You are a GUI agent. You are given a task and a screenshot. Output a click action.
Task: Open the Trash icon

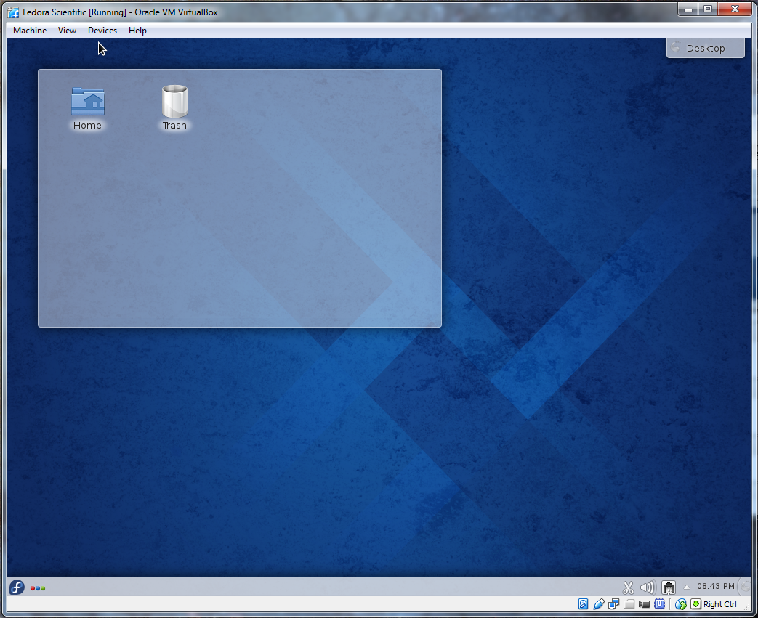point(174,102)
